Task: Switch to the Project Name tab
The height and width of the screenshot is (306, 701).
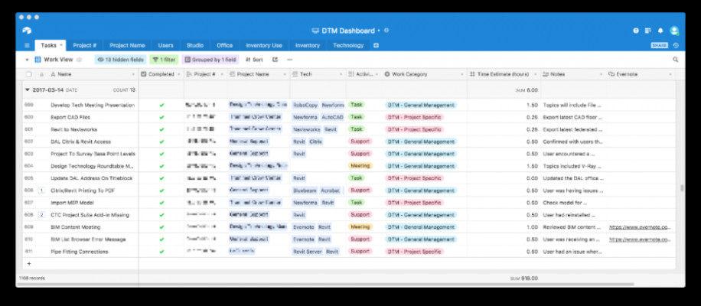Action: [127, 46]
